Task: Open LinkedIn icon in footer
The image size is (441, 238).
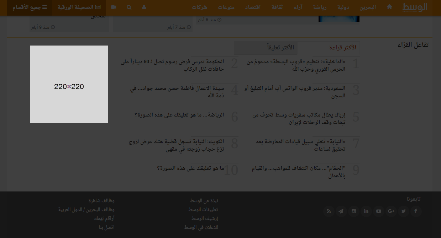Action: (x=366, y=211)
